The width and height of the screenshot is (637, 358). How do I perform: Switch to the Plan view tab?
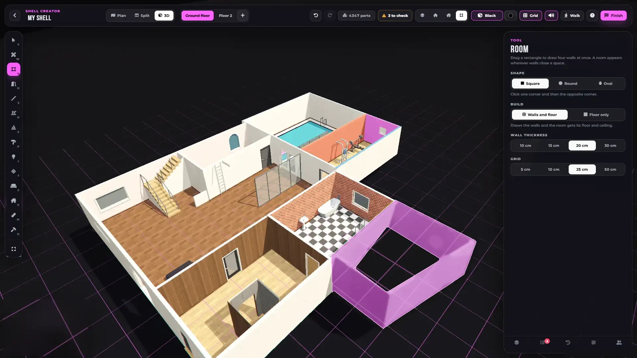click(x=118, y=16)
